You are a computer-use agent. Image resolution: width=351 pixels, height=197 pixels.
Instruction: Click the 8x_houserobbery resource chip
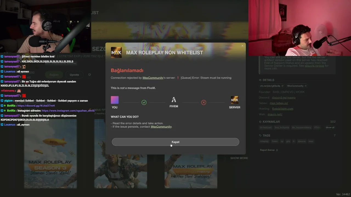302,128
